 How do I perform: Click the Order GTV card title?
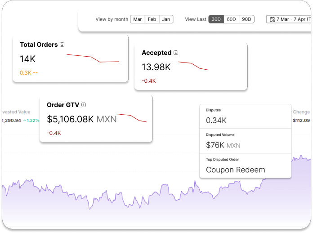coord(63,105)
